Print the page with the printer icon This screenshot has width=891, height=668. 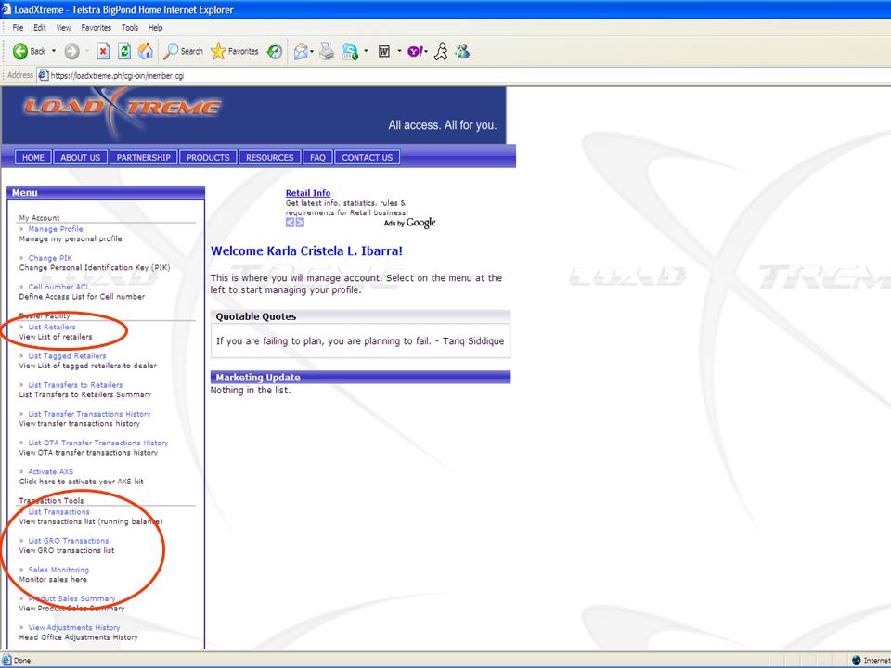point(327,52)
